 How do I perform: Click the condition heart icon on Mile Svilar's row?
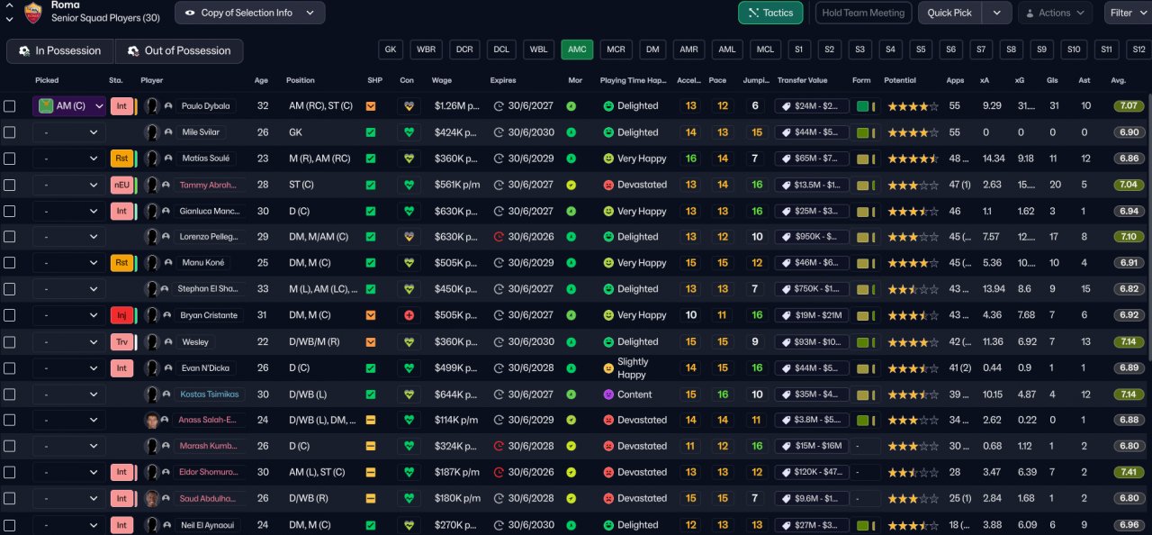(x=409, y=132)
